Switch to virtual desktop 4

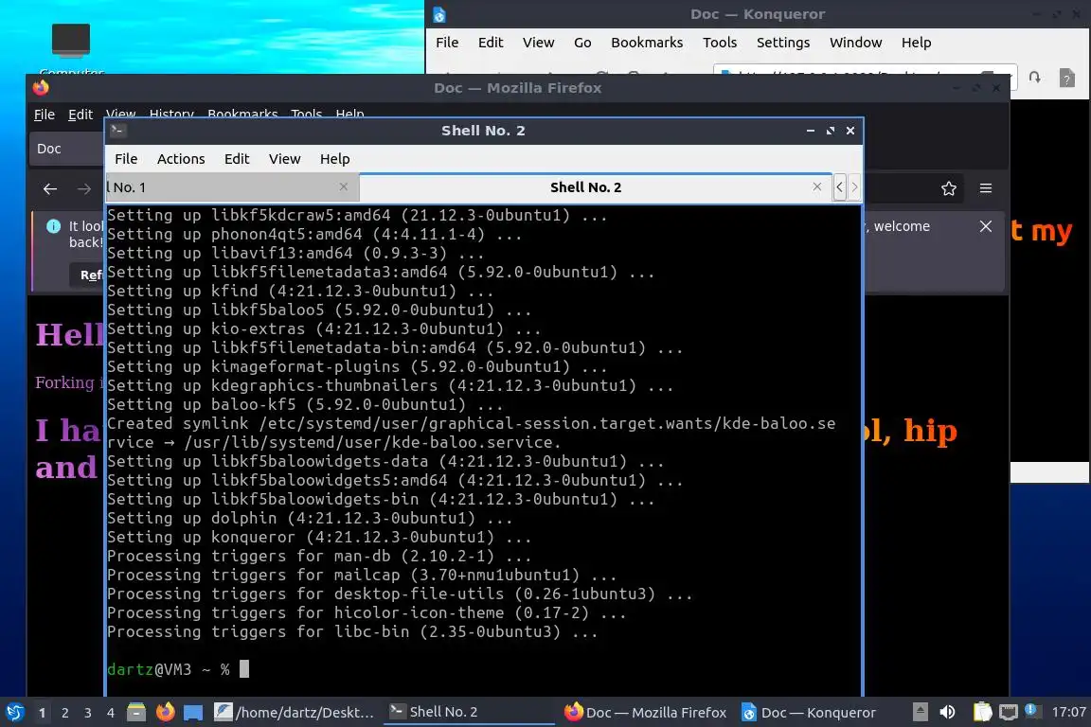point(110,713)
